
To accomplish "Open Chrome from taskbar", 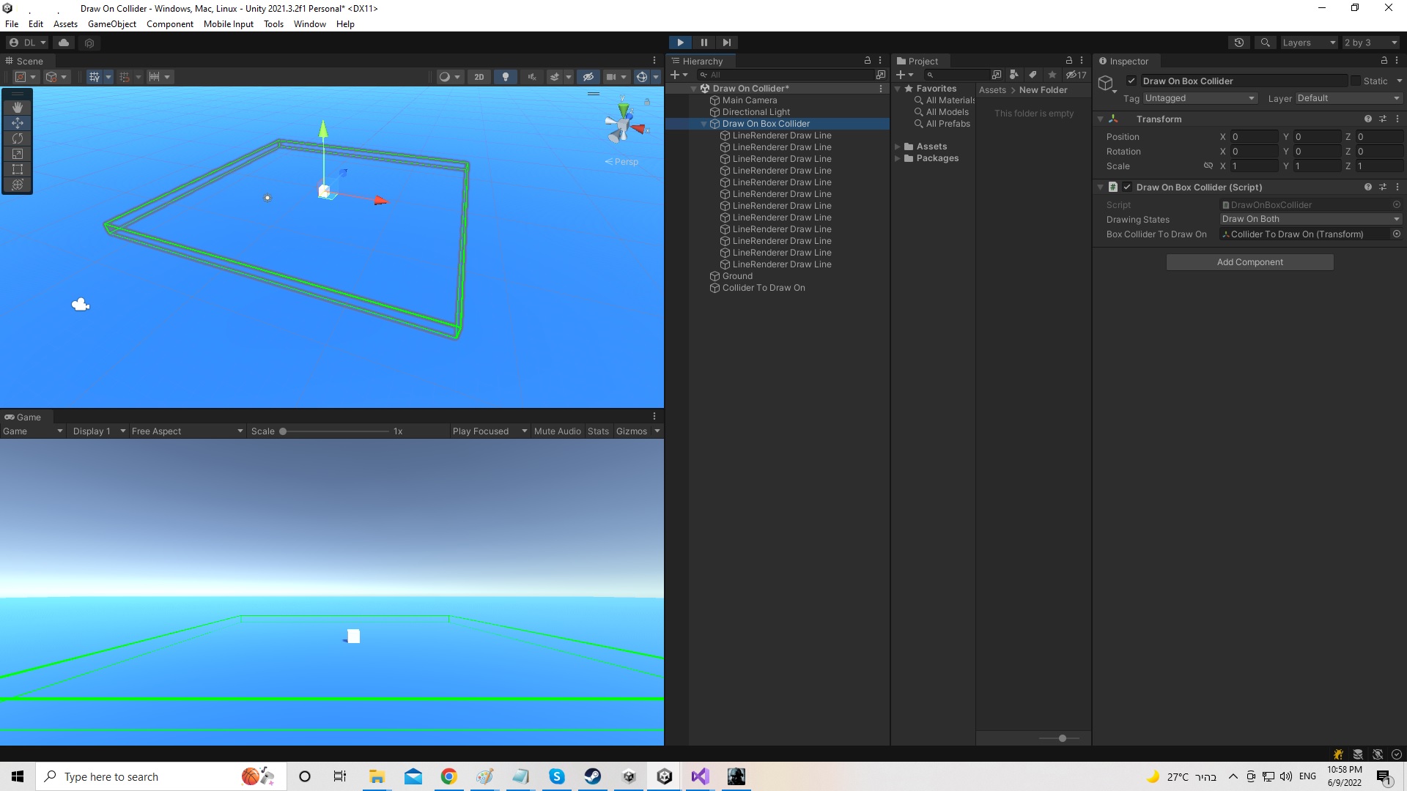I will [x=449, y=776].
